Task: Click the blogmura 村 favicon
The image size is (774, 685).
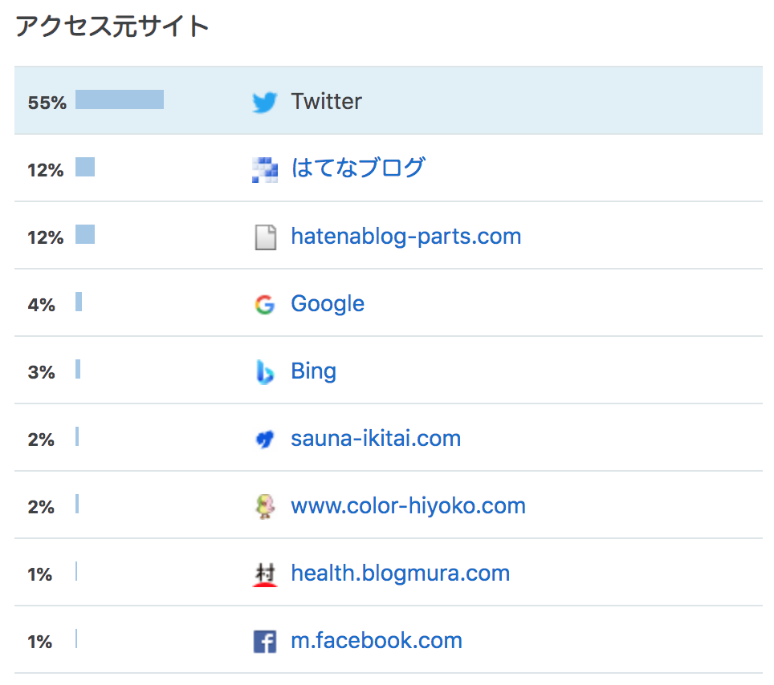Action: click(x=265, y=574)
